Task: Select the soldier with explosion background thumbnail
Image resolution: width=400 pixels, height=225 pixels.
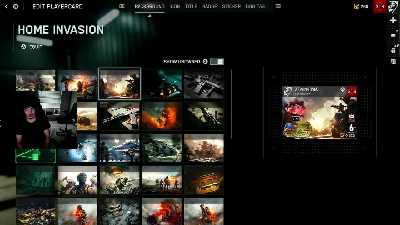Action: pos(77,84)
